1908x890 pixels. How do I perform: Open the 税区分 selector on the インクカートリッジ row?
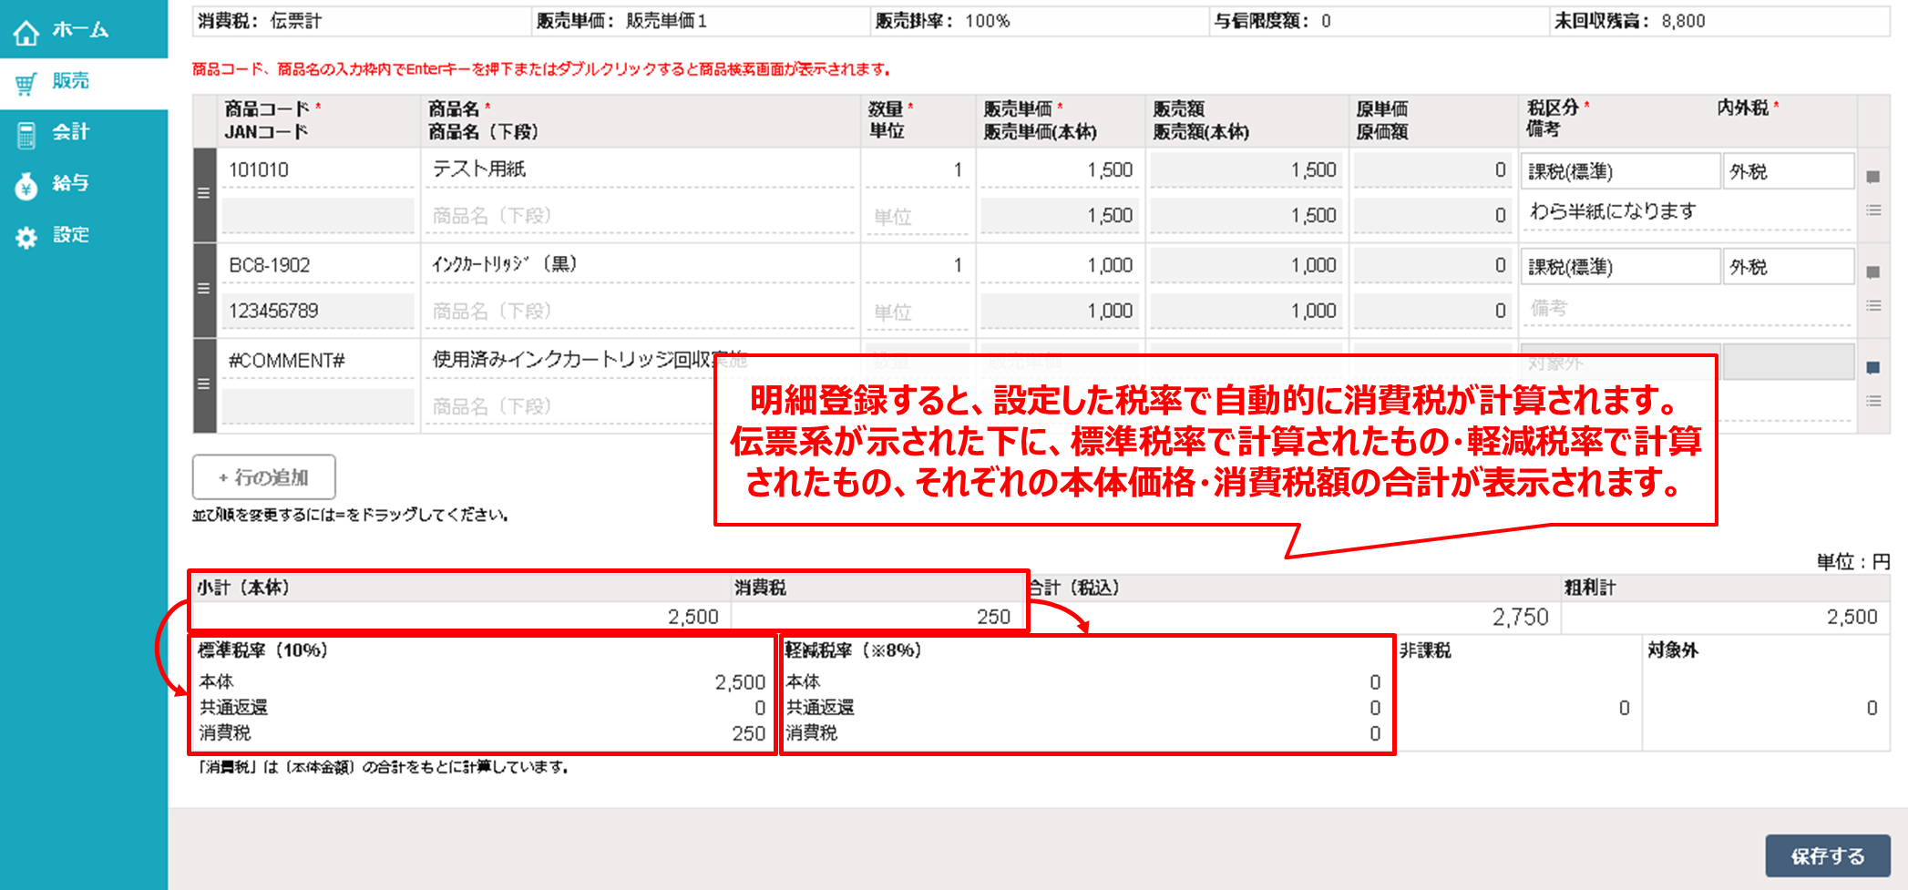[1620, 265]
